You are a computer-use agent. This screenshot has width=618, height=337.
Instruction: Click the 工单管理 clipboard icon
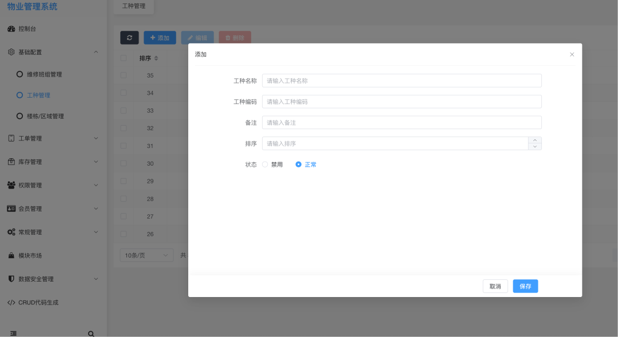tap(11, 138)
